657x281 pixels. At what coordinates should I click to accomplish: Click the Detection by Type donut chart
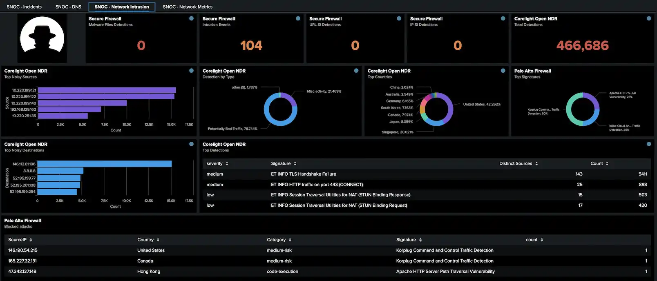tap(280, 109)
